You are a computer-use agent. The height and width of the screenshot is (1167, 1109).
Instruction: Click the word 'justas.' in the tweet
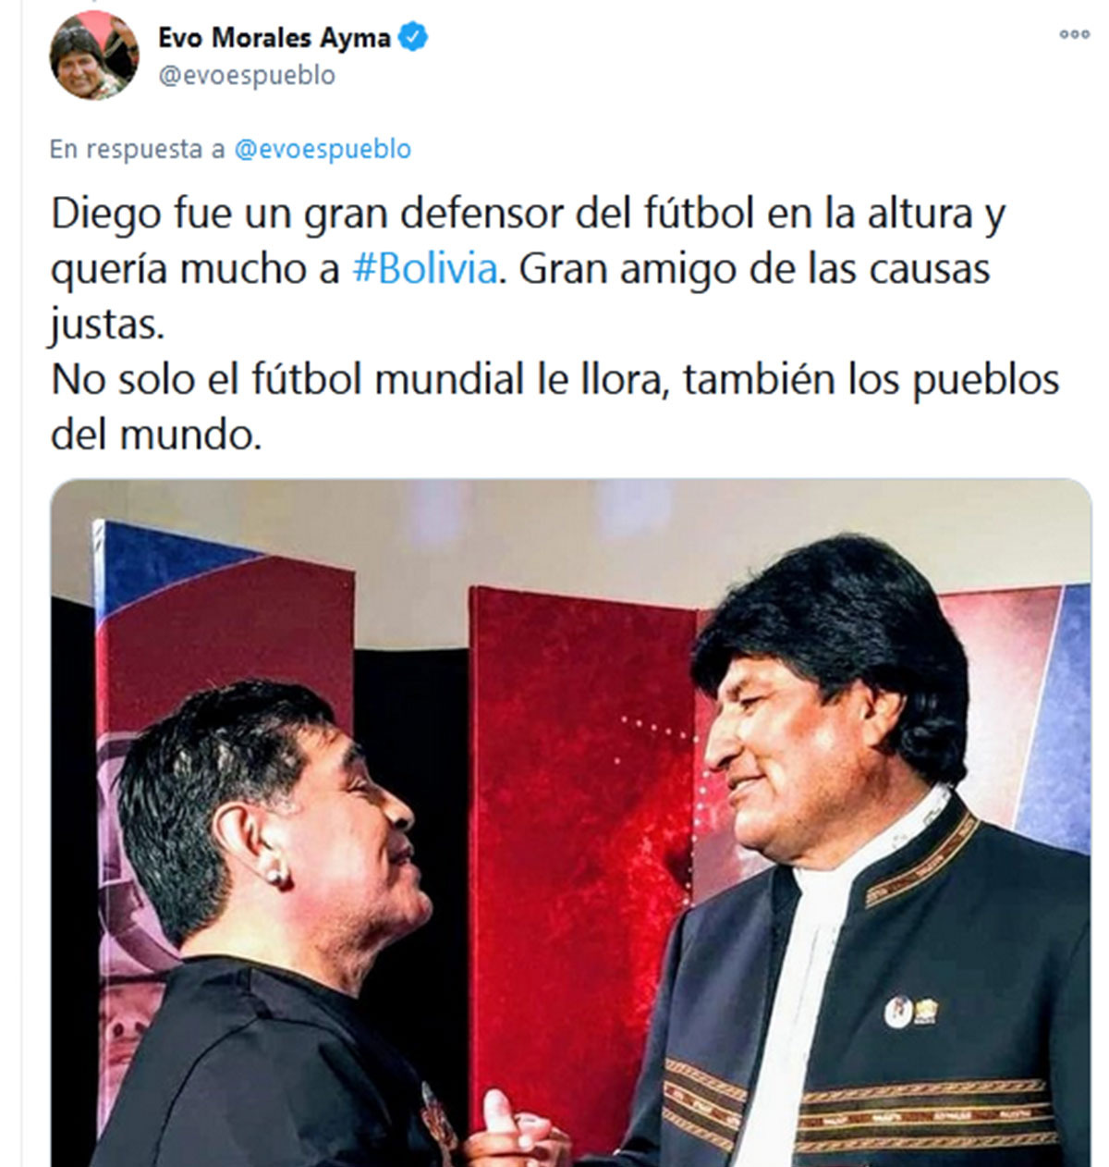pos(107,325)
